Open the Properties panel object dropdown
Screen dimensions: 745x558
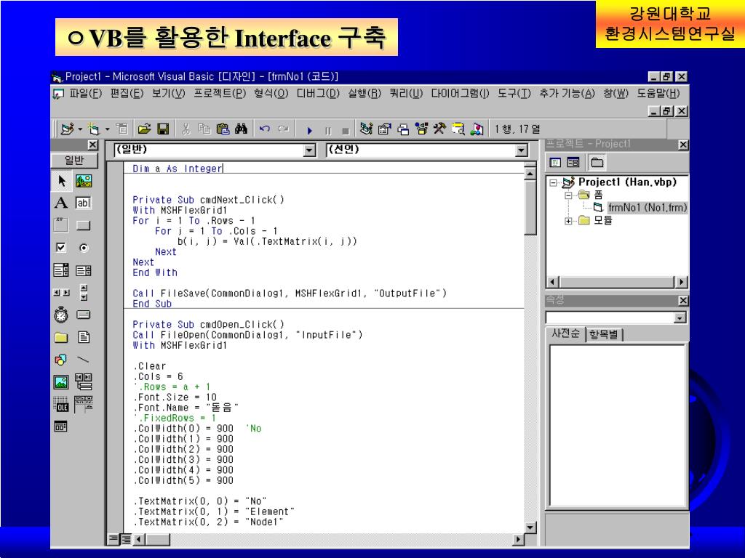pyautogui.click(x=680, y=318)
